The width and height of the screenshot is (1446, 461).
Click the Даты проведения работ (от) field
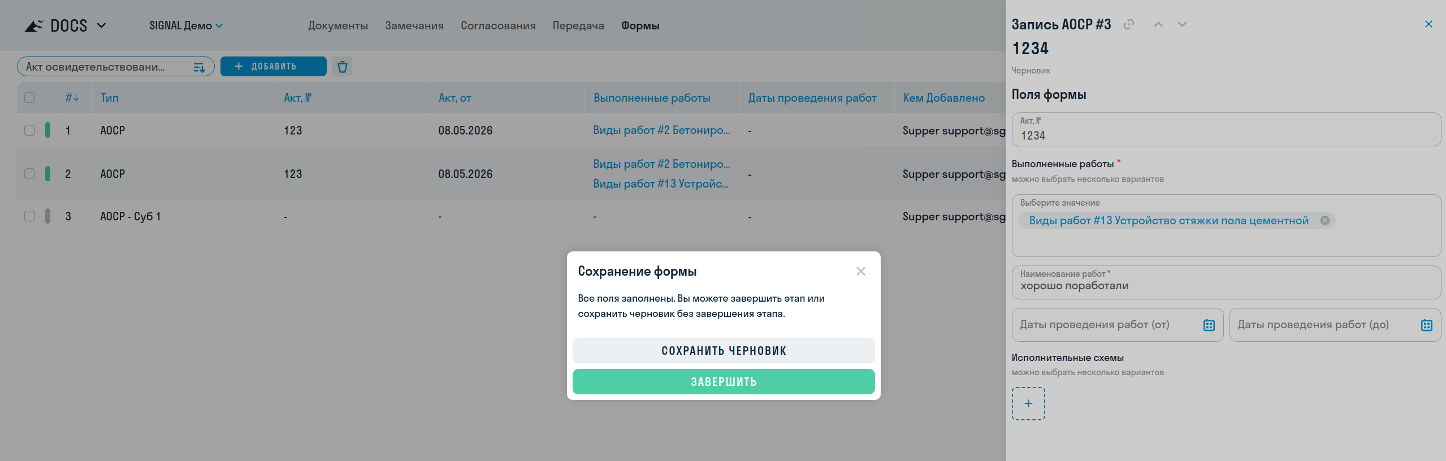point(1118,325)
